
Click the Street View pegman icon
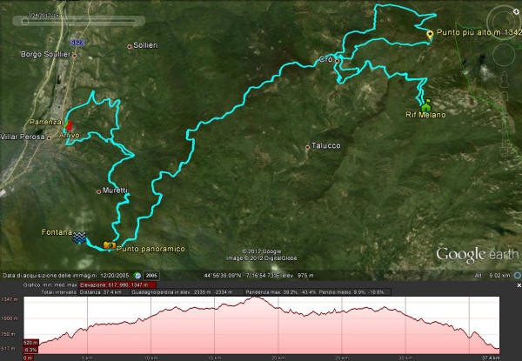pos(504,81)
